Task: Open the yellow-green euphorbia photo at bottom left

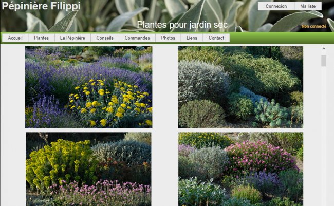Action: pos(88,169)
